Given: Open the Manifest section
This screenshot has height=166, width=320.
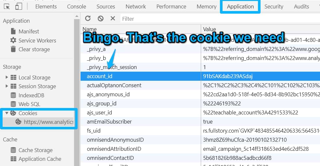Looking at the screenshot, I should tap(29, 31).
